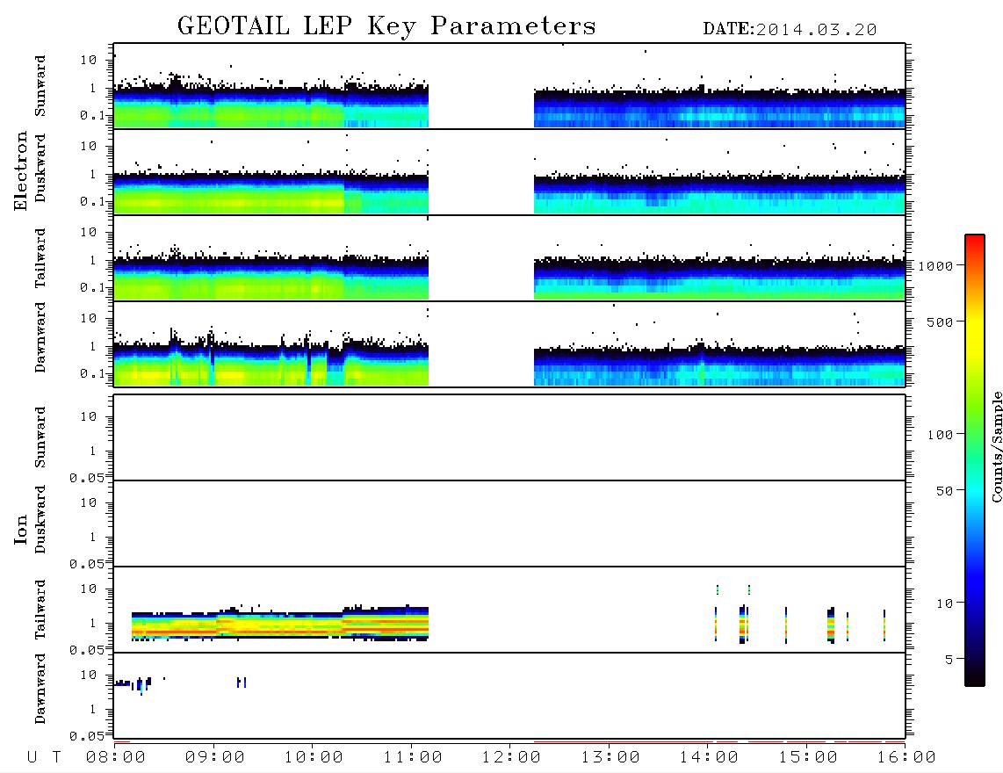
Task: Click the 10 tick label beside the colorbar
Action: coord(945,603)
